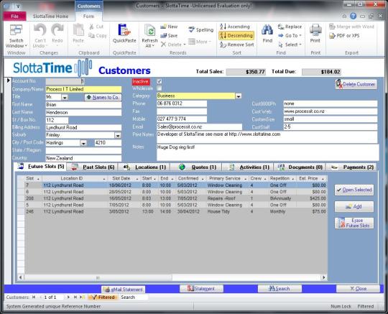Click the bottom Search button
Viewport: 388px width, 314px height.
point(280,289)
